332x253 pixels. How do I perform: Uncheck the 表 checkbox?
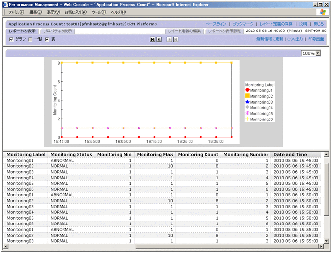point(47,39)
